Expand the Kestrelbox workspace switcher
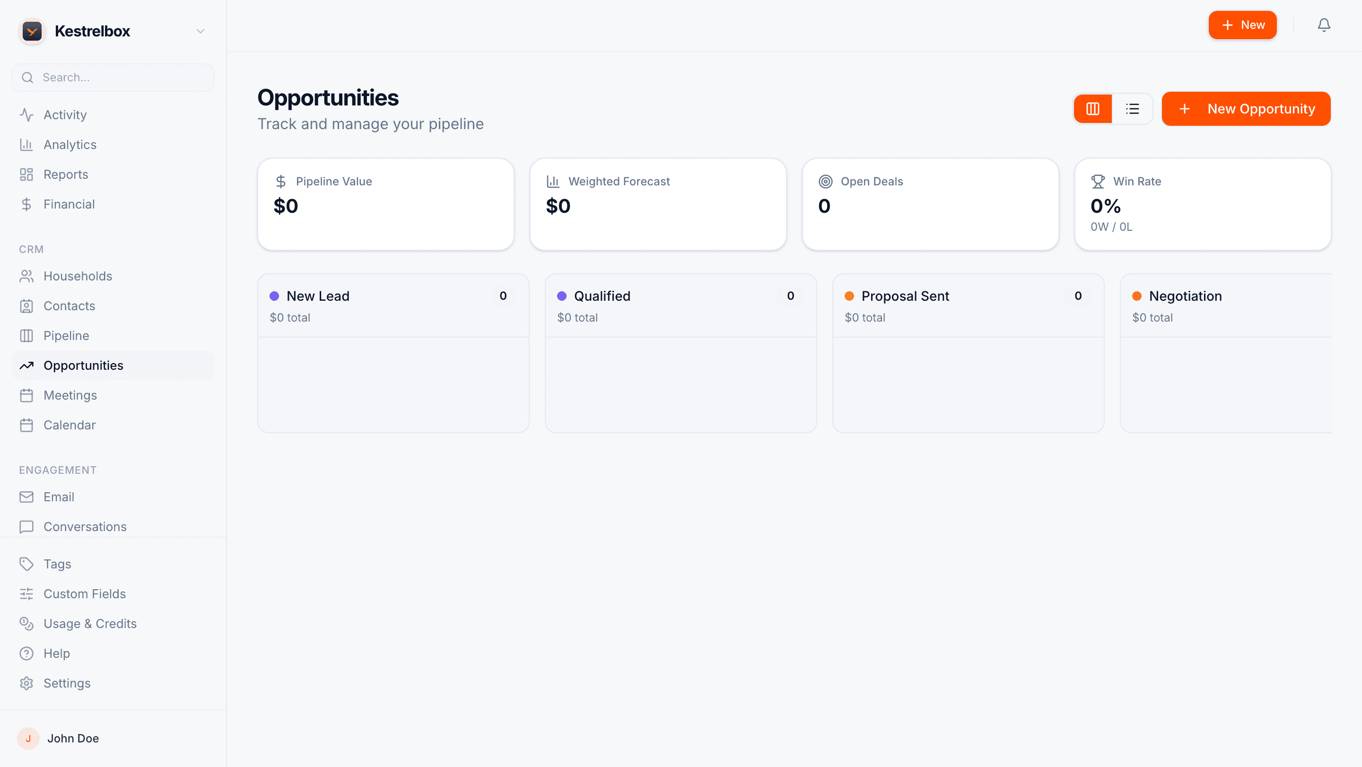 click(200, 31)
